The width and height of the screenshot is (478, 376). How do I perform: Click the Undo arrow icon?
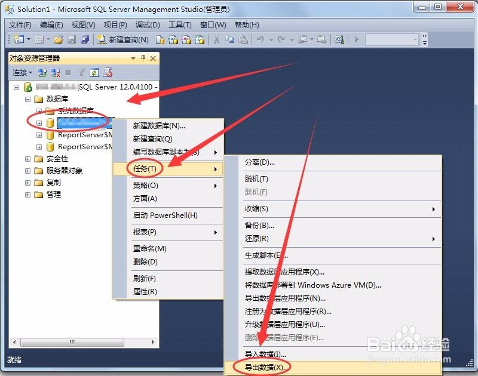coord(261,39)
